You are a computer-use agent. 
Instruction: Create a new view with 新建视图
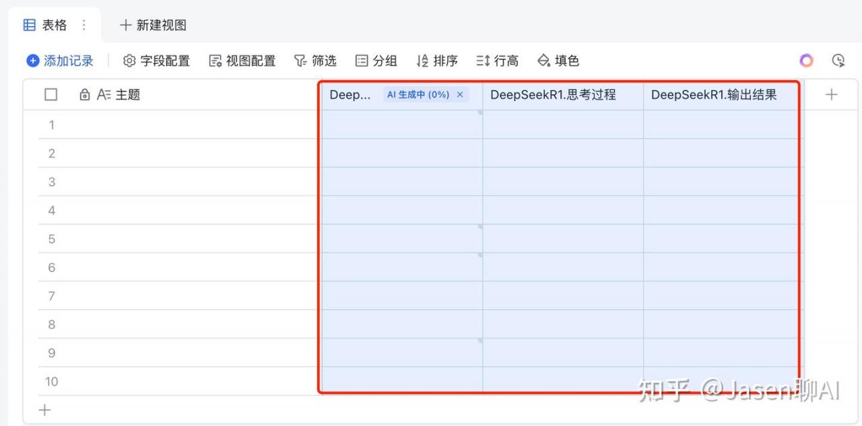153,25
